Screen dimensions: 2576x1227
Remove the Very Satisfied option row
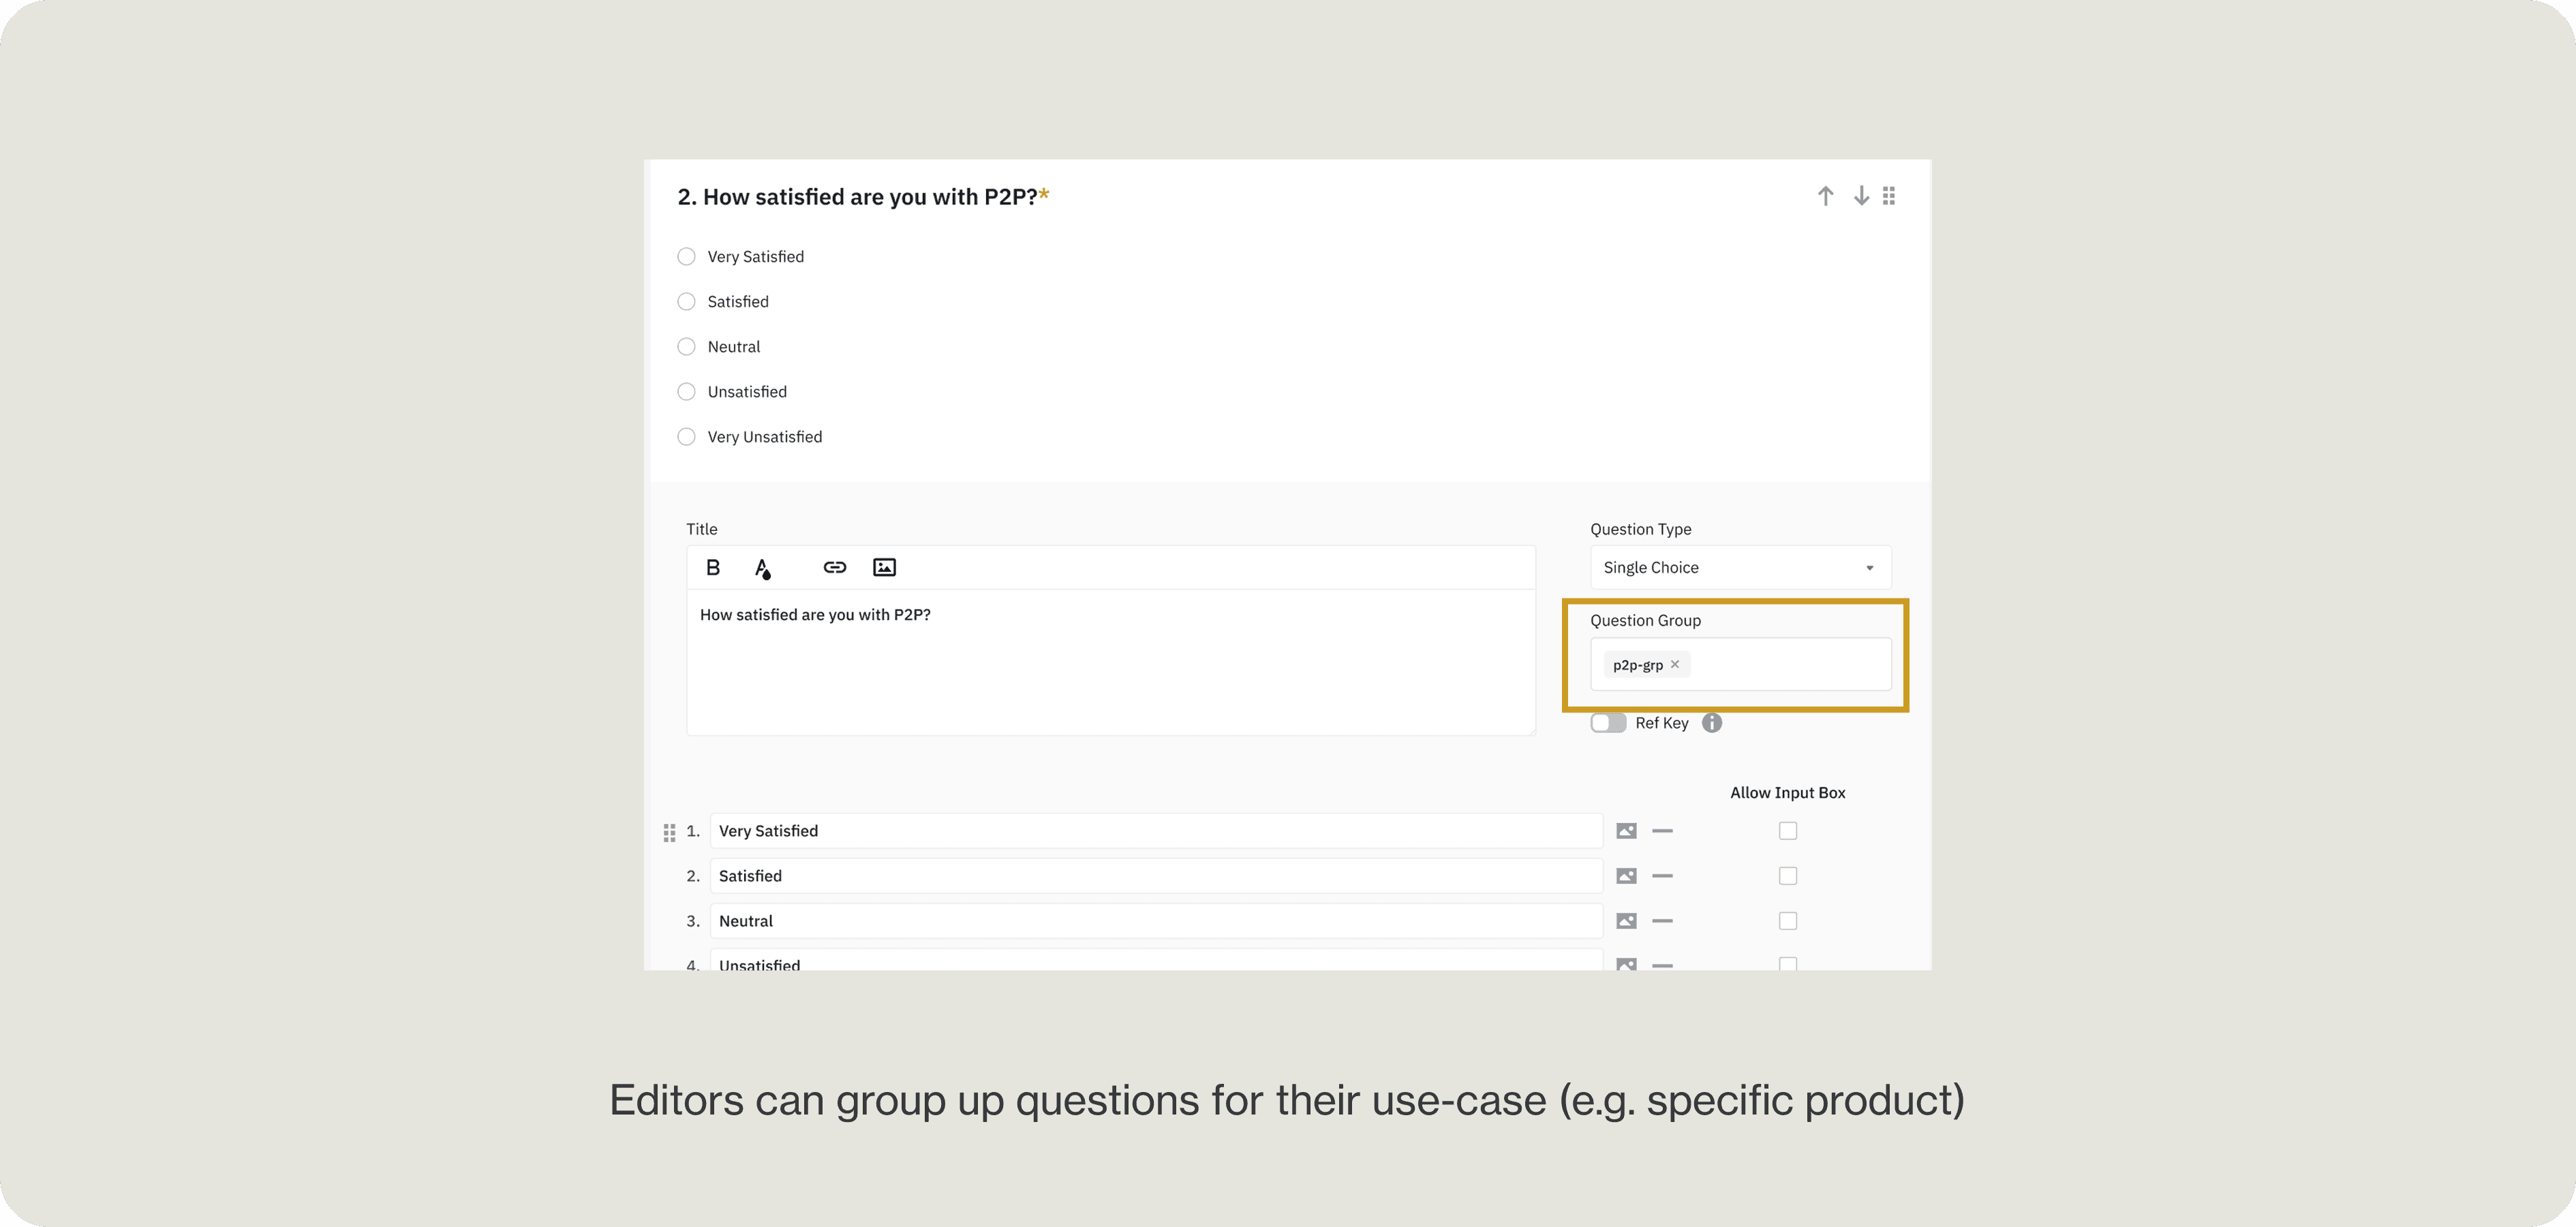(1662, 831)
